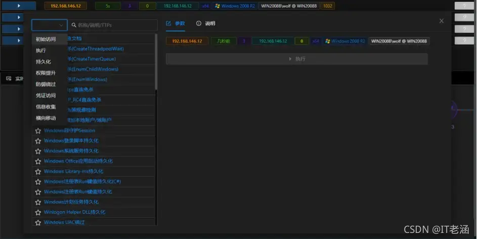Close the module dialog with the X

pyautogui.click(x=442, y=21)
